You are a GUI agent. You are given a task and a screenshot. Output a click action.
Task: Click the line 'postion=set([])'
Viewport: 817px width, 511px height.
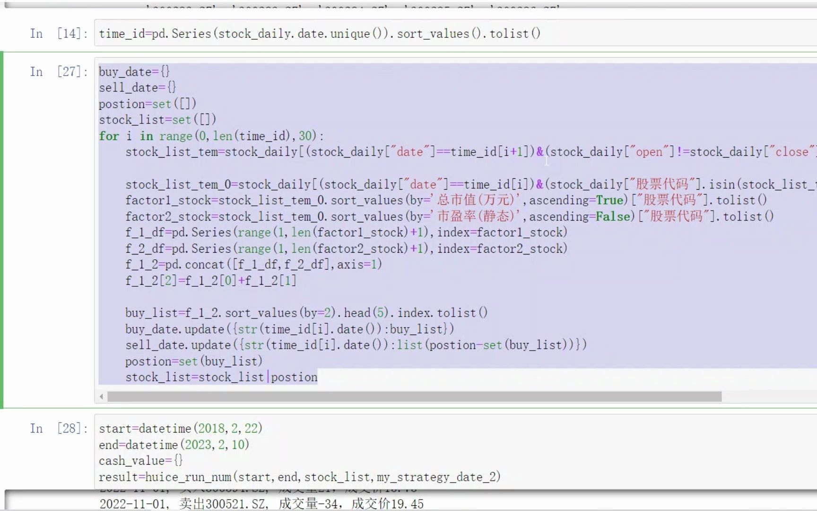pos(148,104)
